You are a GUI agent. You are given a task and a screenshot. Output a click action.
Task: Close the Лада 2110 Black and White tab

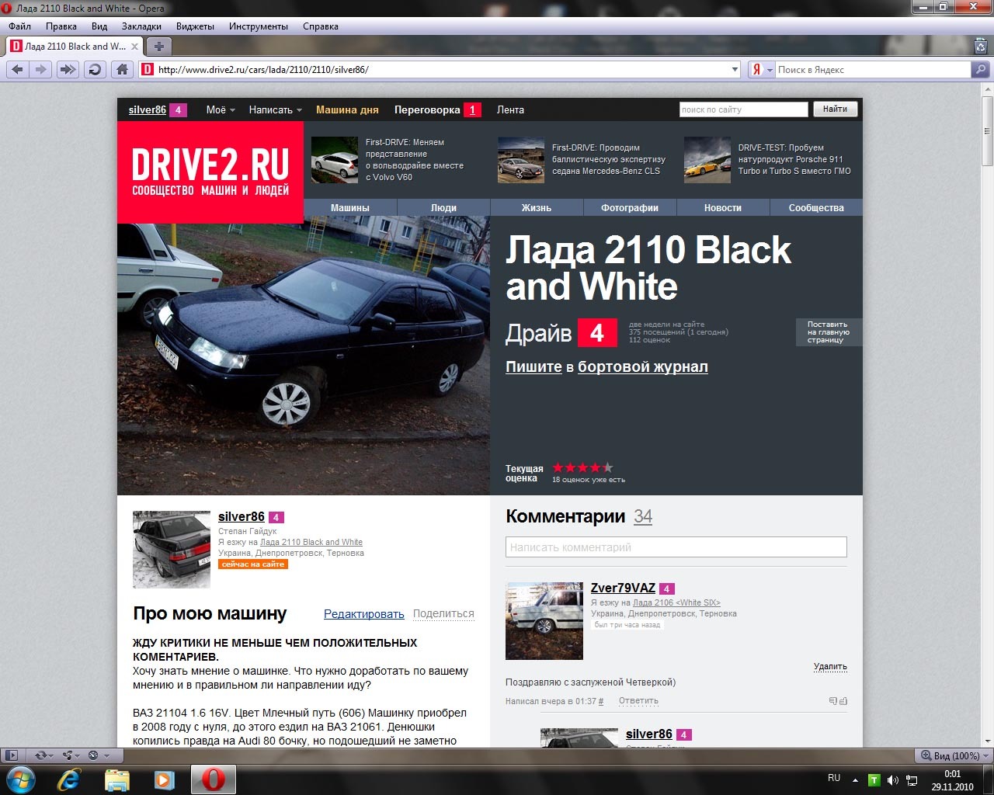click(x=134, y=47)
